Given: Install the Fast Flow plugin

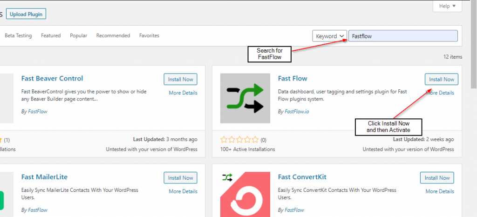Looking at the screenshot, I should tap(442, 79).
